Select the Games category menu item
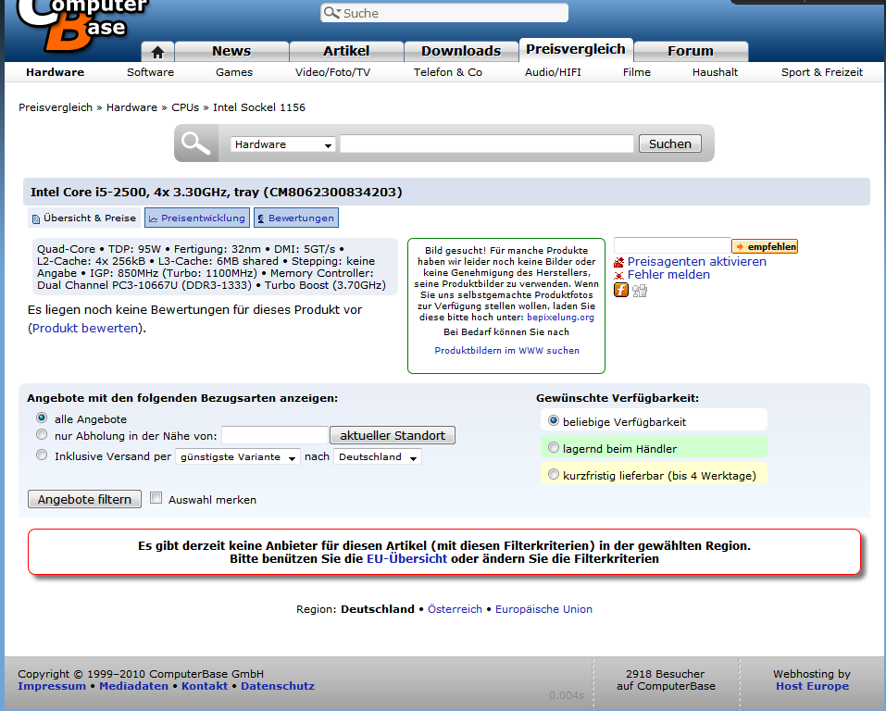This screenshot has height=711, width=886. [x=234, y=72]
